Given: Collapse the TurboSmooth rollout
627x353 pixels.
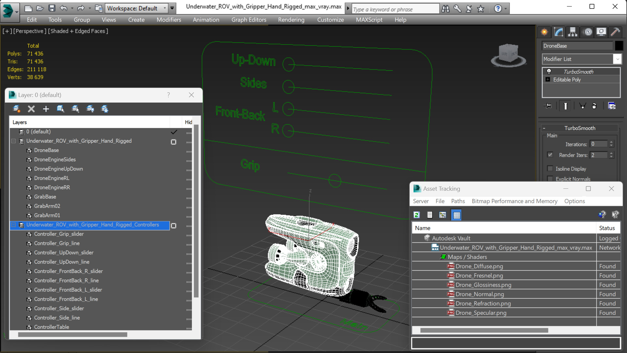Looking at the screenshot, I should (x=544, y=128).
